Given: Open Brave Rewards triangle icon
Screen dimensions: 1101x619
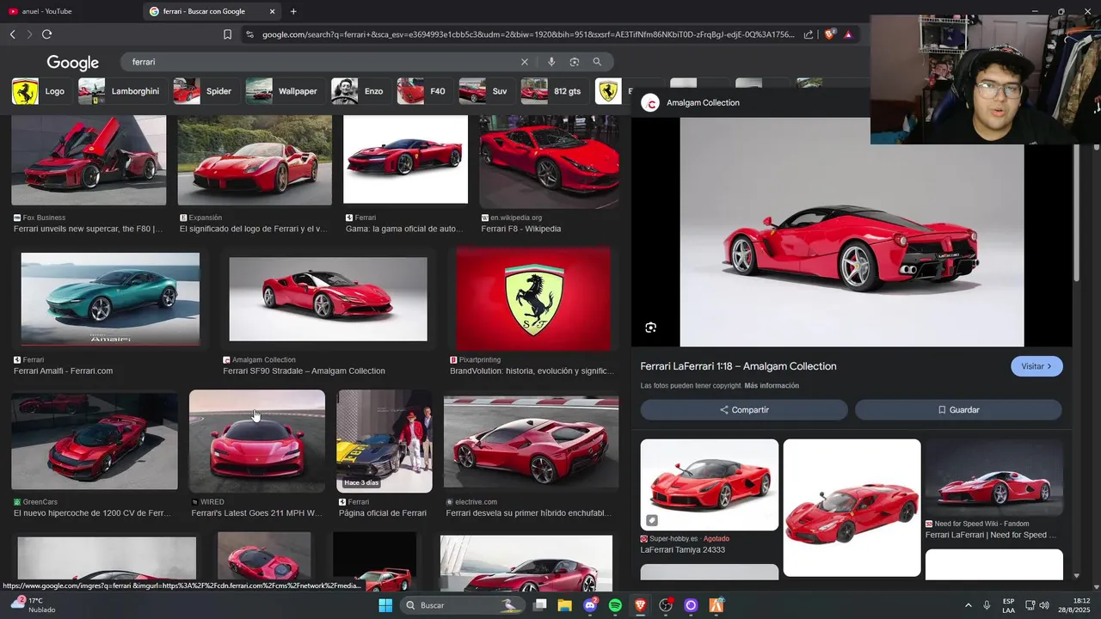Looking at the screenshot, I should tap(848, 34).
